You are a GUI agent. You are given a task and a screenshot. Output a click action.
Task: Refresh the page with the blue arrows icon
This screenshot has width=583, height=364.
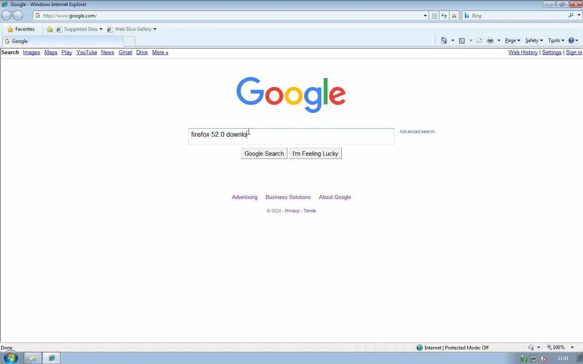tap(444, 16)
